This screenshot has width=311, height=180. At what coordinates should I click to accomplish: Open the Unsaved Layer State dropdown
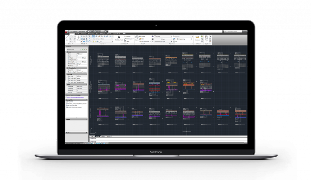102,39
